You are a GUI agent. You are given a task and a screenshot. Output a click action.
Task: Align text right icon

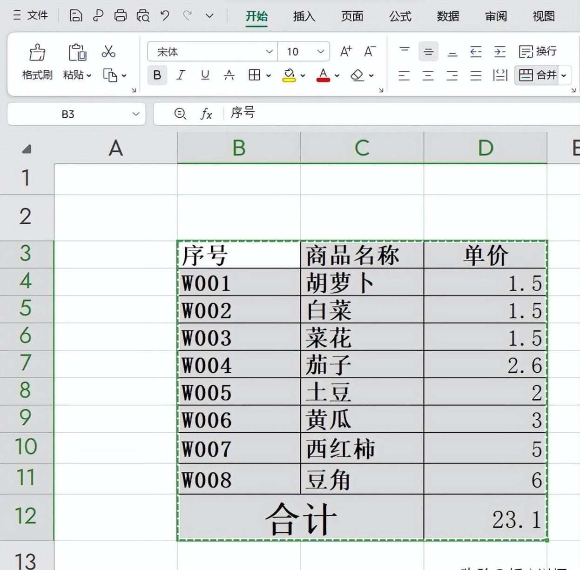(x=452, y=75)
